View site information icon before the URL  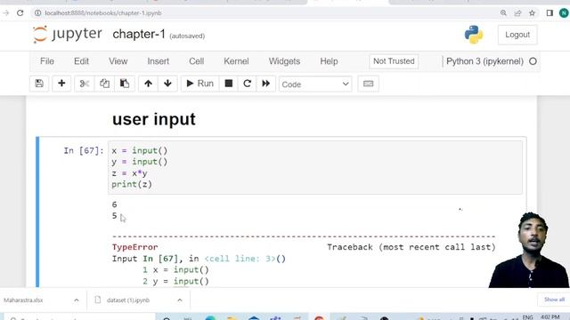(x=37, y=13)
